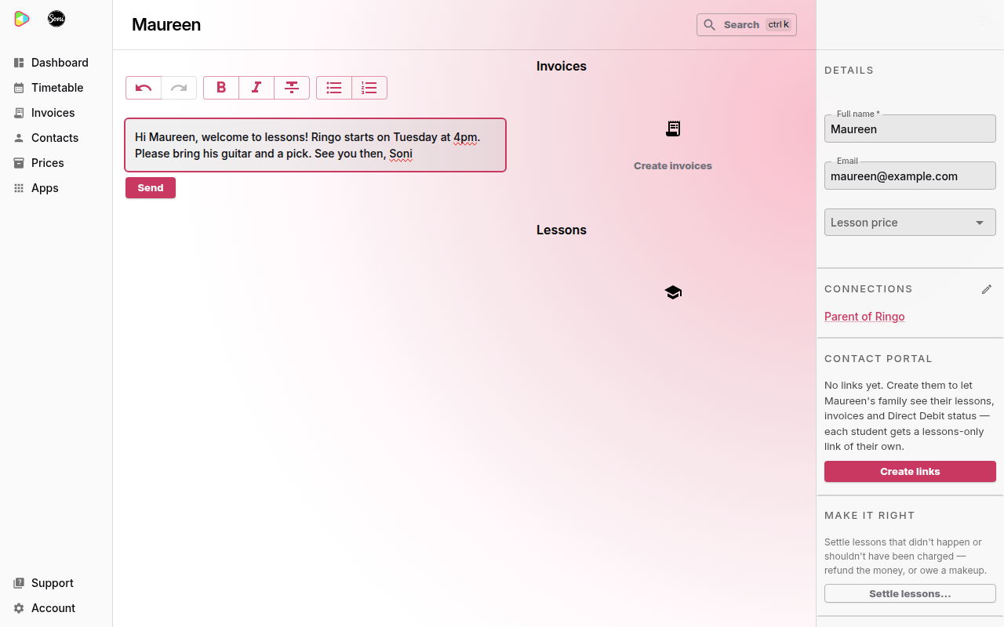Insert a bulleted list
This screenshot has width=1004, height=627.
[x=334, y=88]
